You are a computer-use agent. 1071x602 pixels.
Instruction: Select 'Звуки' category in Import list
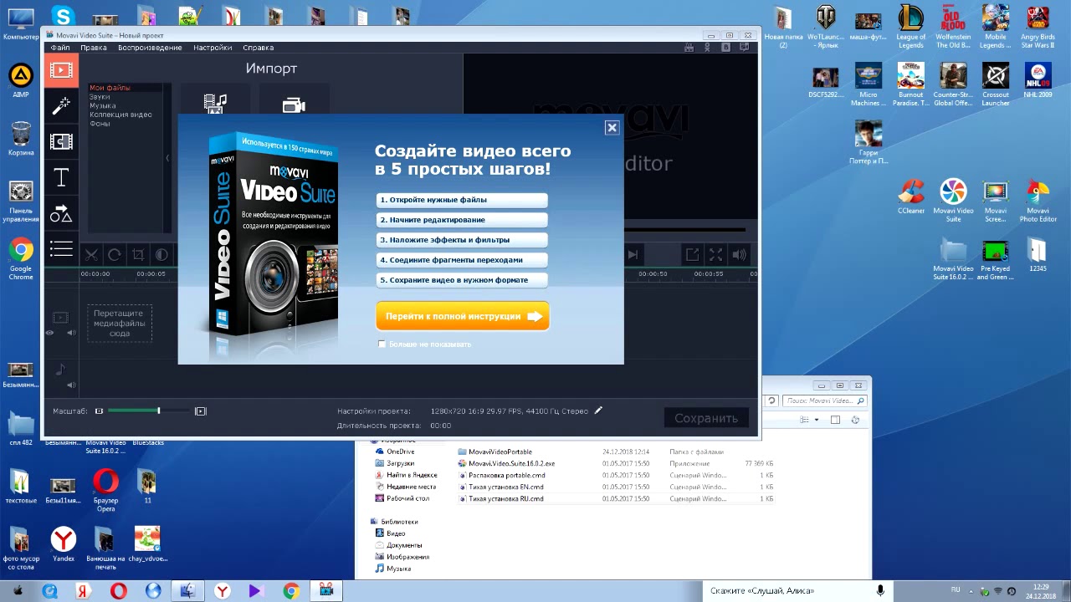point(100,97)
